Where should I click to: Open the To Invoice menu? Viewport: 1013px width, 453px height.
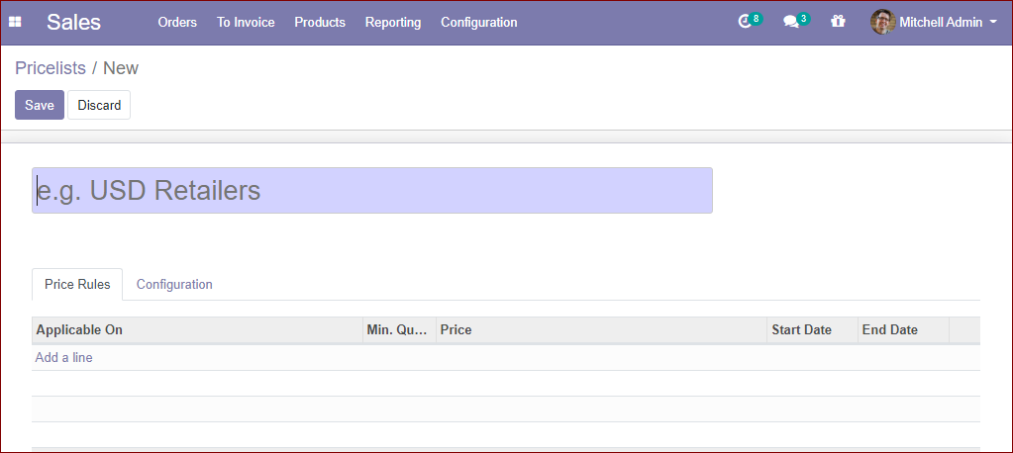point(246,22)
